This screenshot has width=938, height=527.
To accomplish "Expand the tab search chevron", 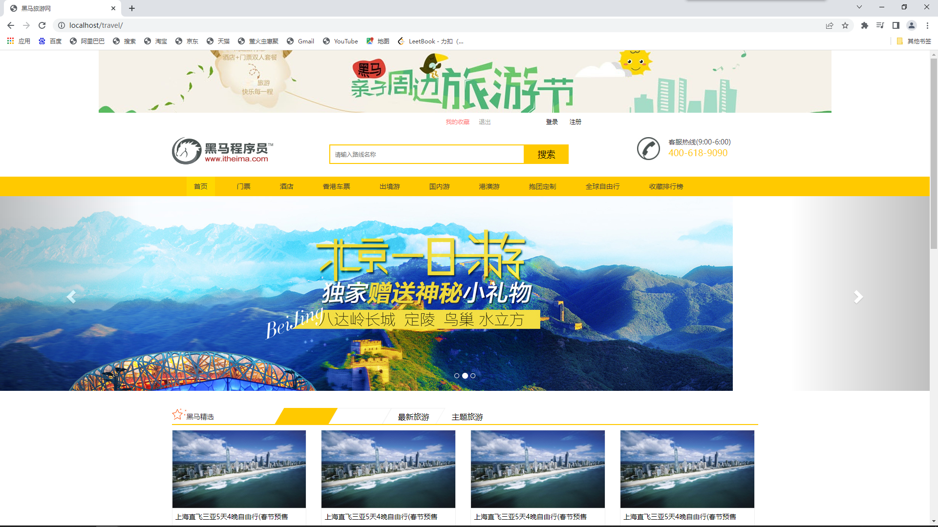I will pyautogui.click(x=859, y=7).
